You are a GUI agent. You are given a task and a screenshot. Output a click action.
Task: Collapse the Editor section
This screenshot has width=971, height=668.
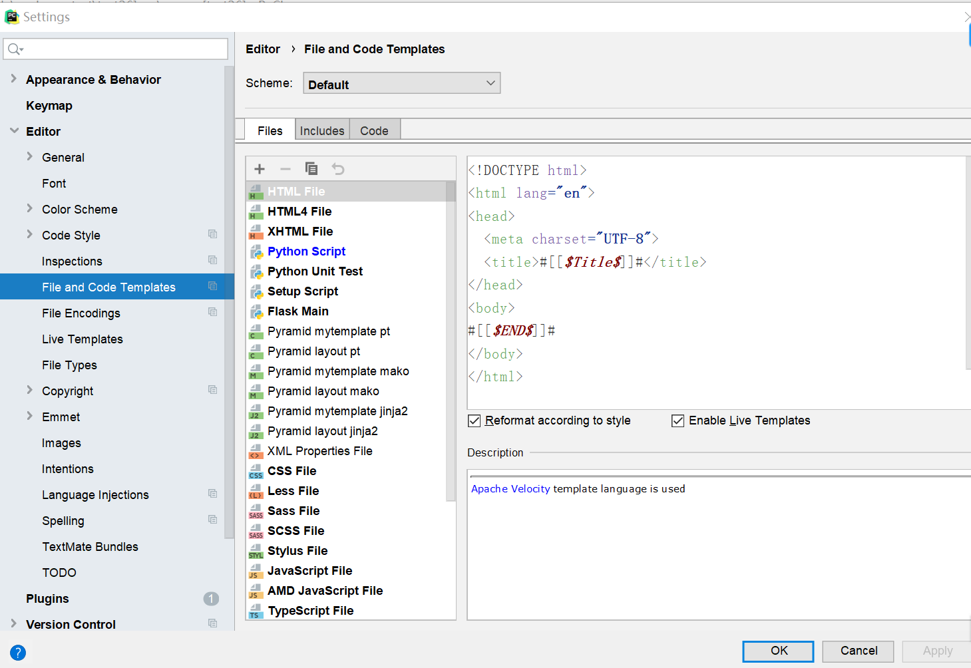click(x=14, y=130)
